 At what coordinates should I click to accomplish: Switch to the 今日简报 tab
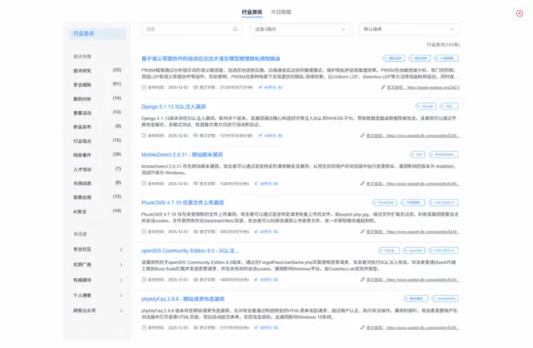281,12
